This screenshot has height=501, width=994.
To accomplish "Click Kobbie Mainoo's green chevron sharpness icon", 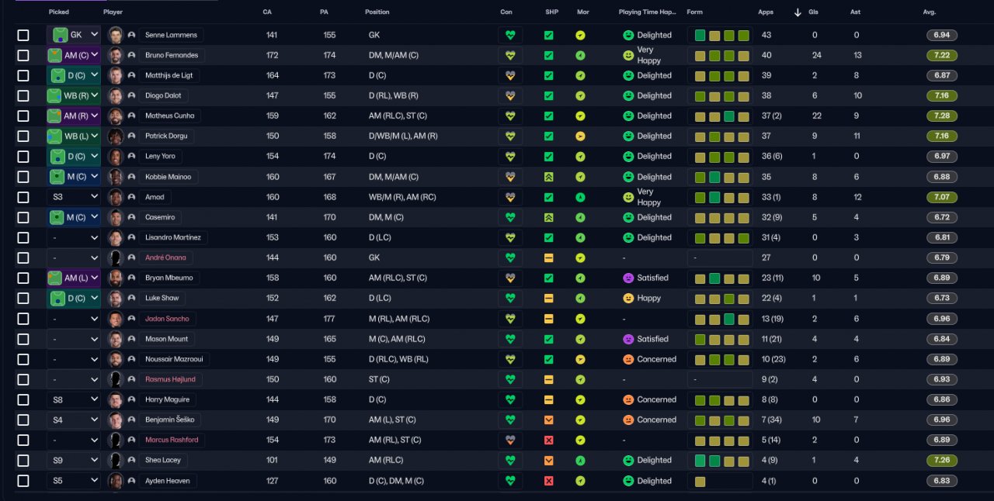I will click(549, 177).
